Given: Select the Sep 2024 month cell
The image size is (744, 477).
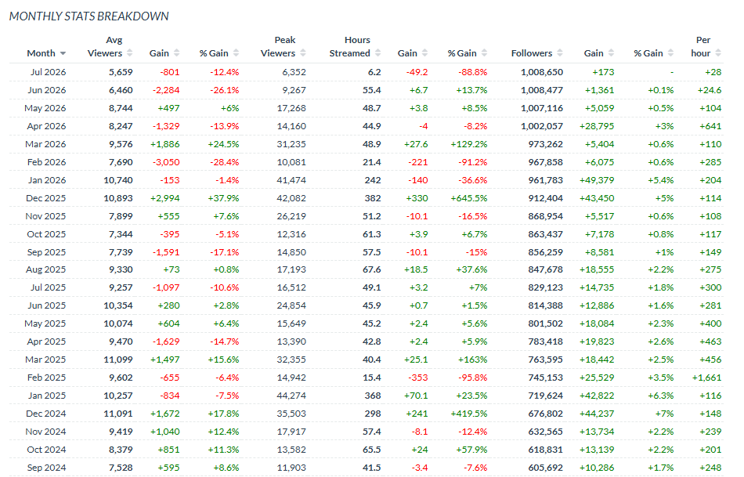Looking at the screenshot, I should (46, 468).
